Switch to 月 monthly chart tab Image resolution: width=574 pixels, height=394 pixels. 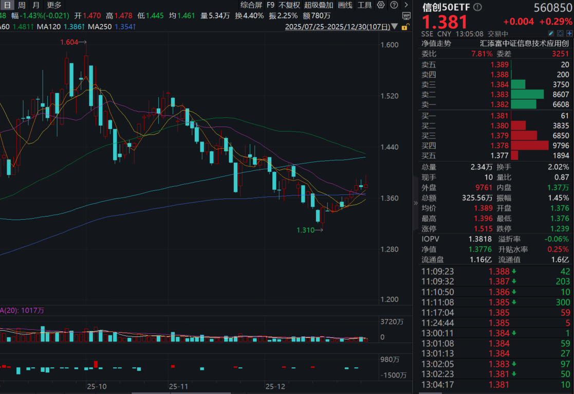pyautogui.click(x=36, y=5)
